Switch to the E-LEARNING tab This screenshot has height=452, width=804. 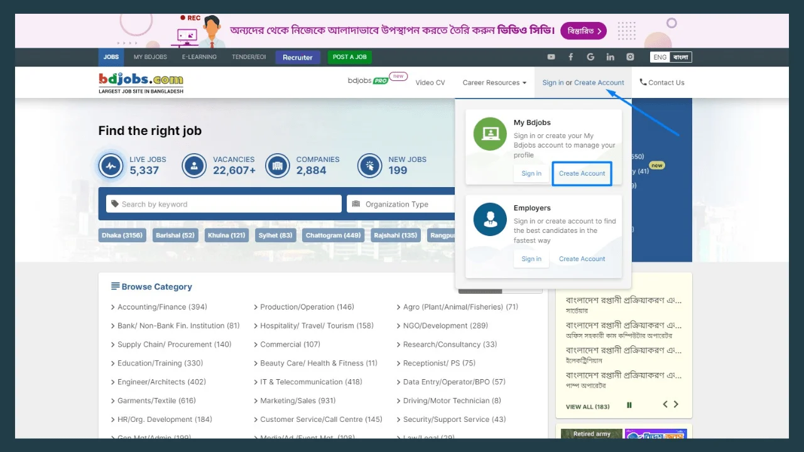(199, 56)
